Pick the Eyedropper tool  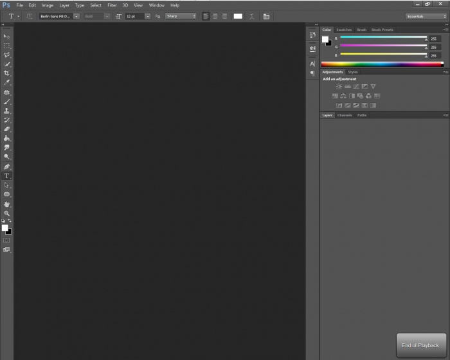click(x=7, y=83)
